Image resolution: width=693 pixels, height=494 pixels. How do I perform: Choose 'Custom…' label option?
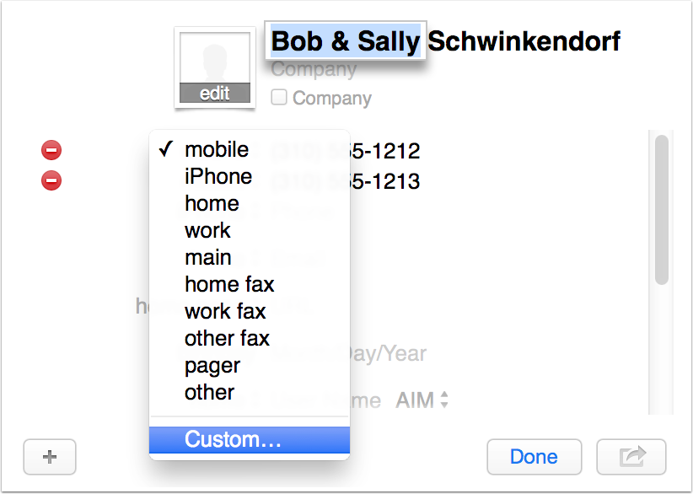click(234, 439)
